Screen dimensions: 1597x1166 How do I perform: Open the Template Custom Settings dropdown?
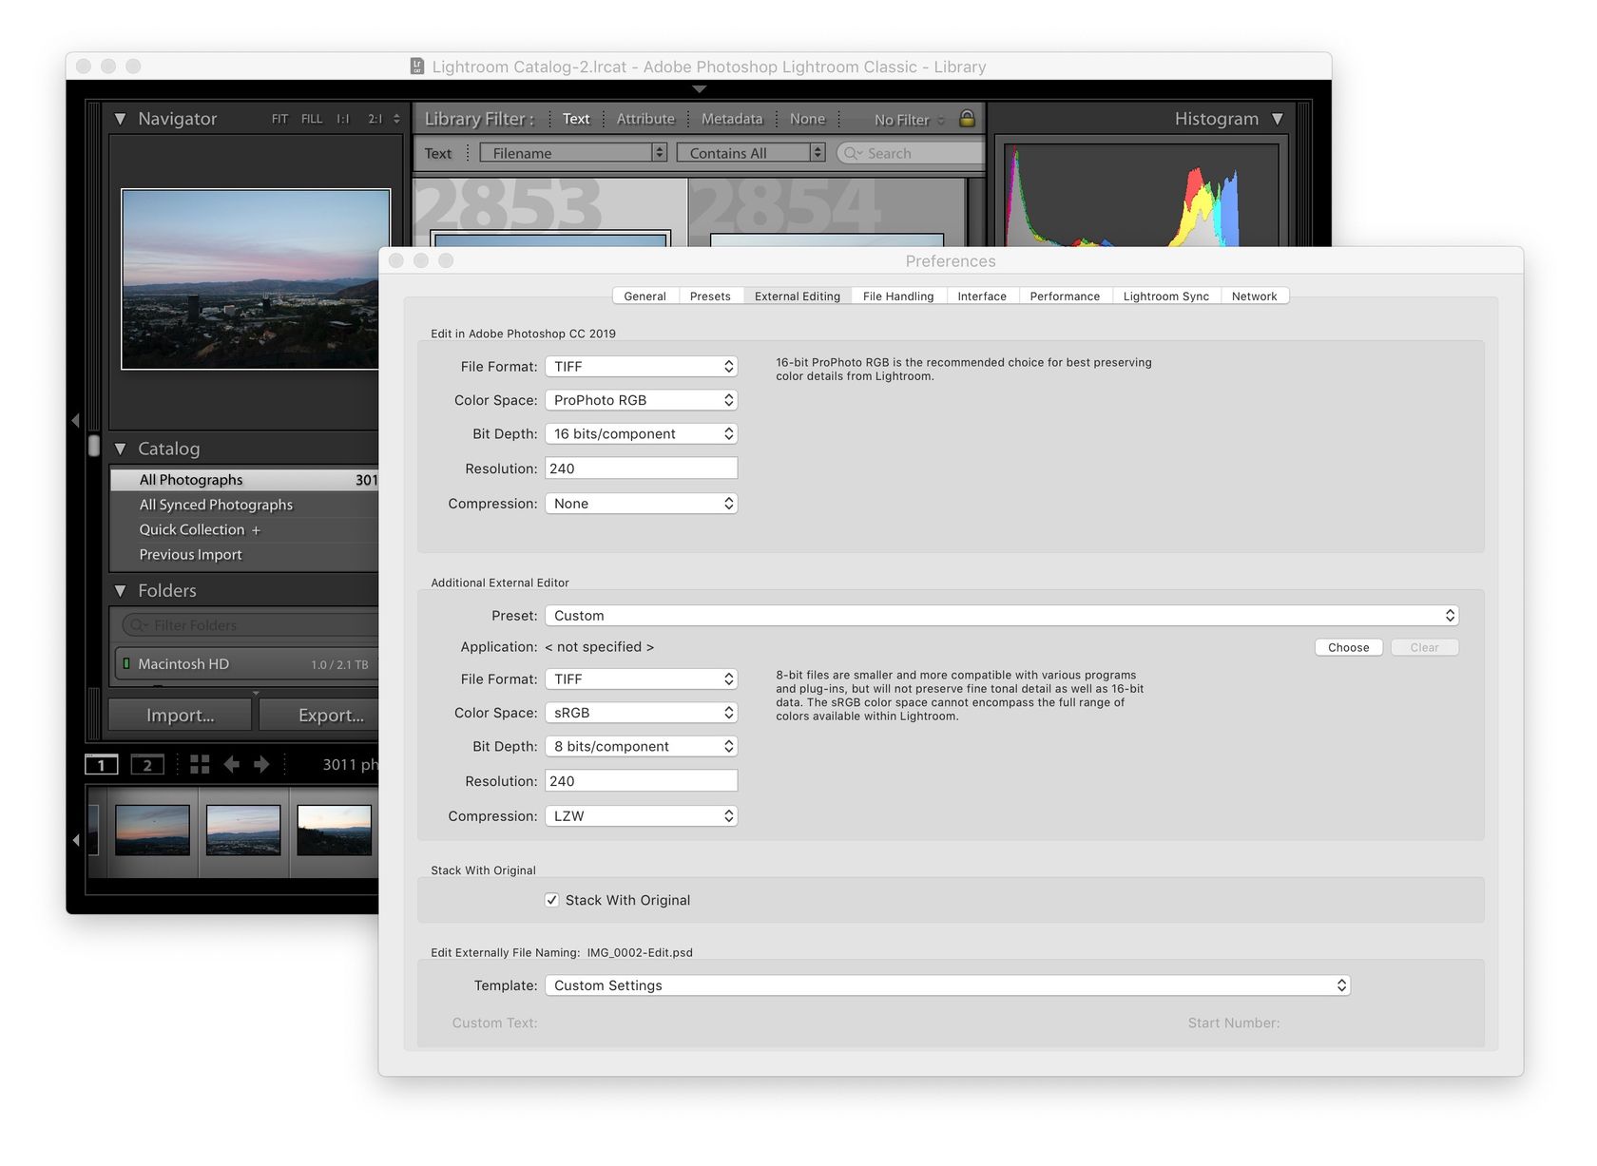click(x=948, y=985)
